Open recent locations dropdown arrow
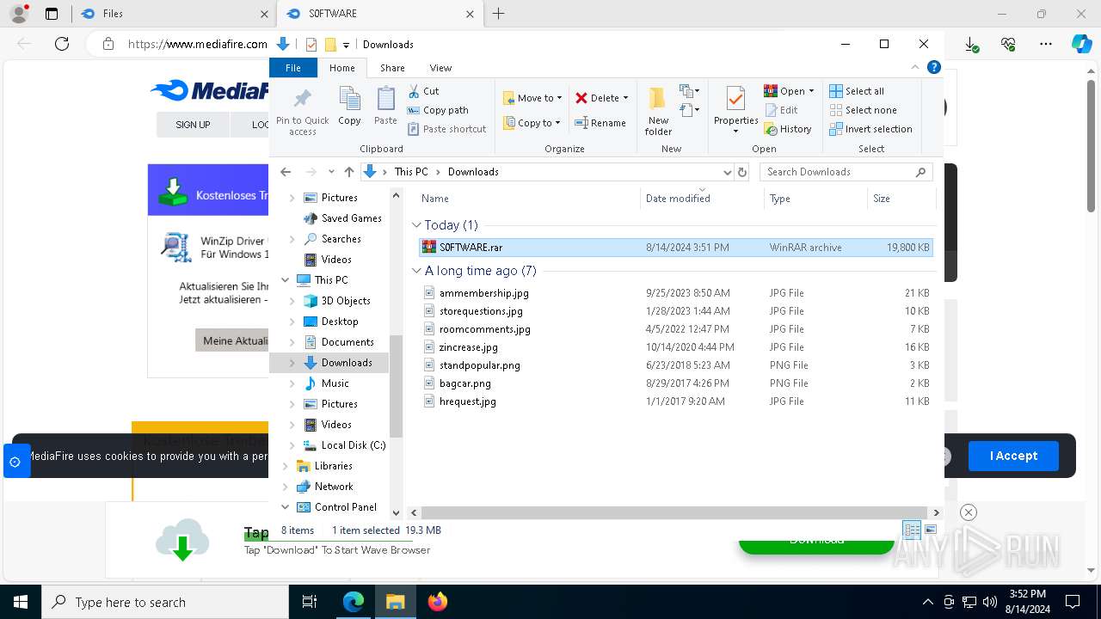 (x=331, y=172)
